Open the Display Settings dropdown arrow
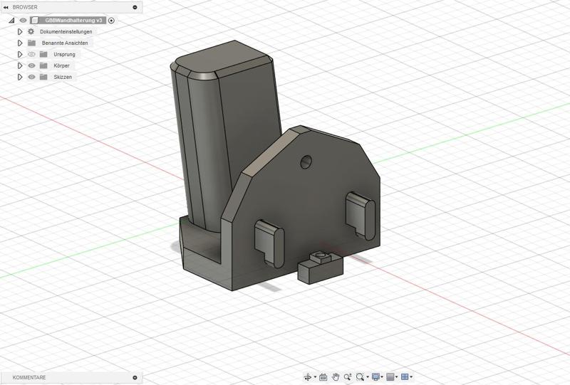 pyautogui.click(x=382, y=377)
